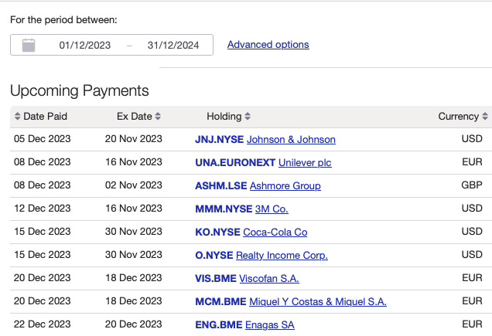This screenshot has height=336, width=492.
Task: Click the Date Paid column header text
Action: (x=45, y=117)
